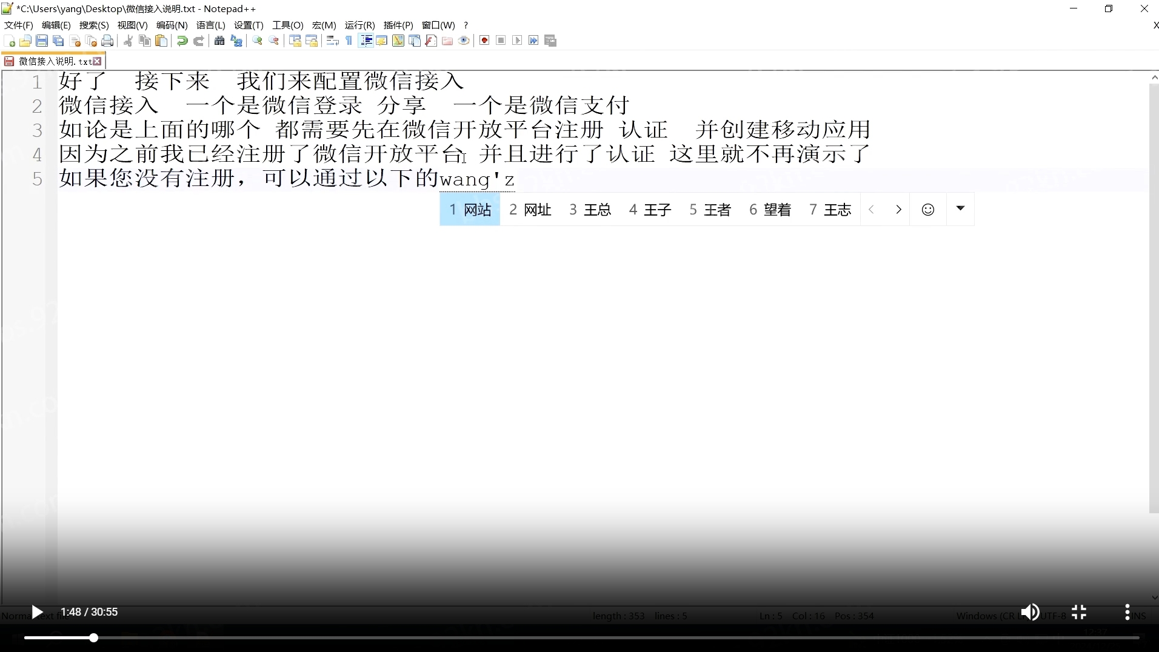1159x652 pixels.
Task: Toggle the Monitoring eye icon
Action: [464, 41]
